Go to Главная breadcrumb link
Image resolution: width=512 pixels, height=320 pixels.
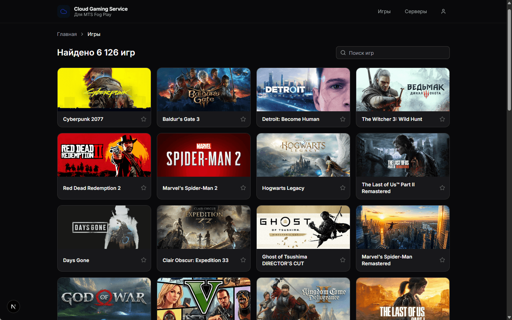pyautogui.click(x=67, y=34)
